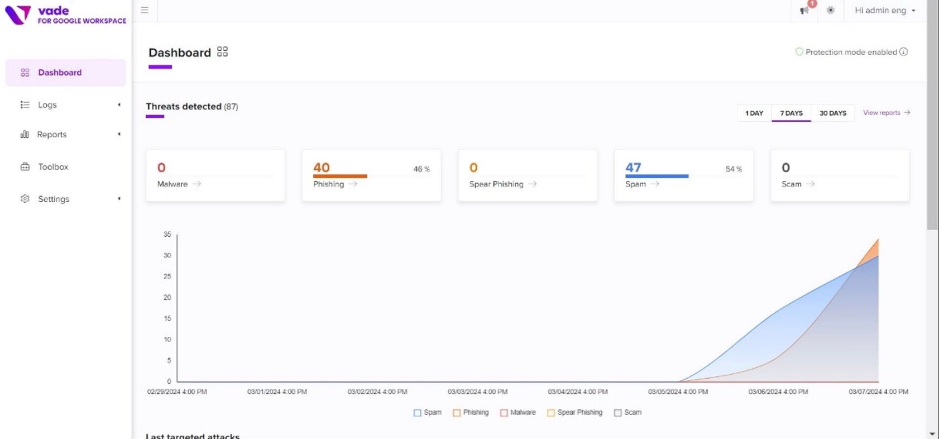Toggle the Phishing series legend checkbox

457,413
